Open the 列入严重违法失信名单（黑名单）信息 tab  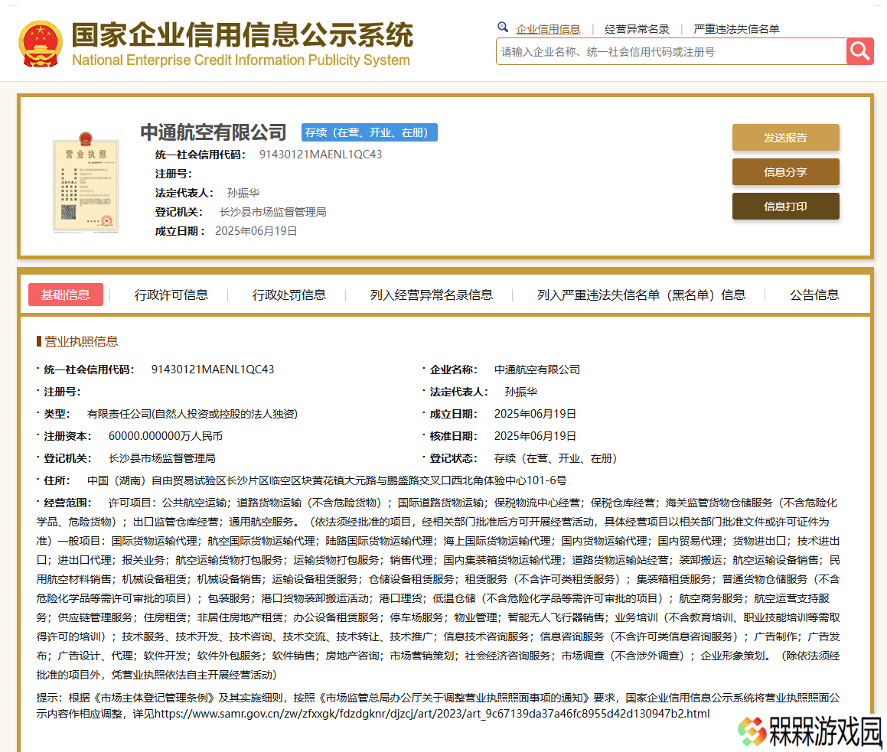coord(641,295)
